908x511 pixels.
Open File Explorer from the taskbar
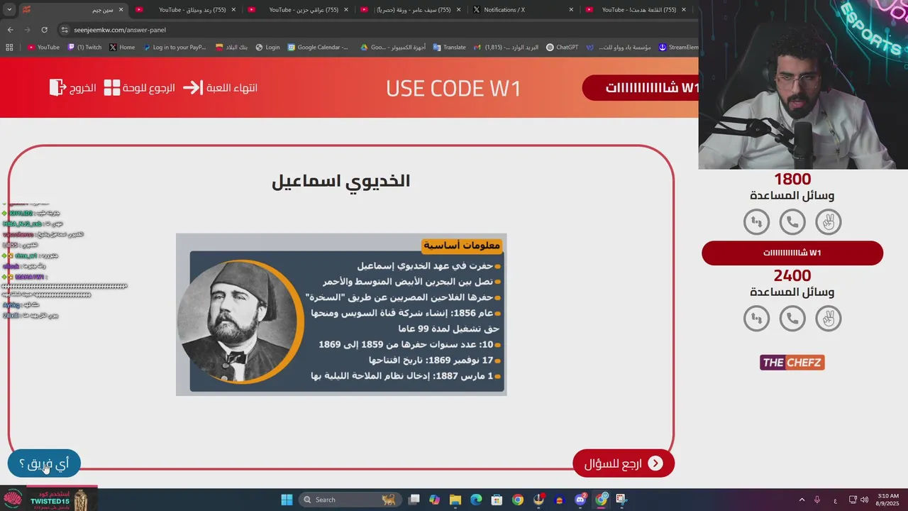pos(455,500)
